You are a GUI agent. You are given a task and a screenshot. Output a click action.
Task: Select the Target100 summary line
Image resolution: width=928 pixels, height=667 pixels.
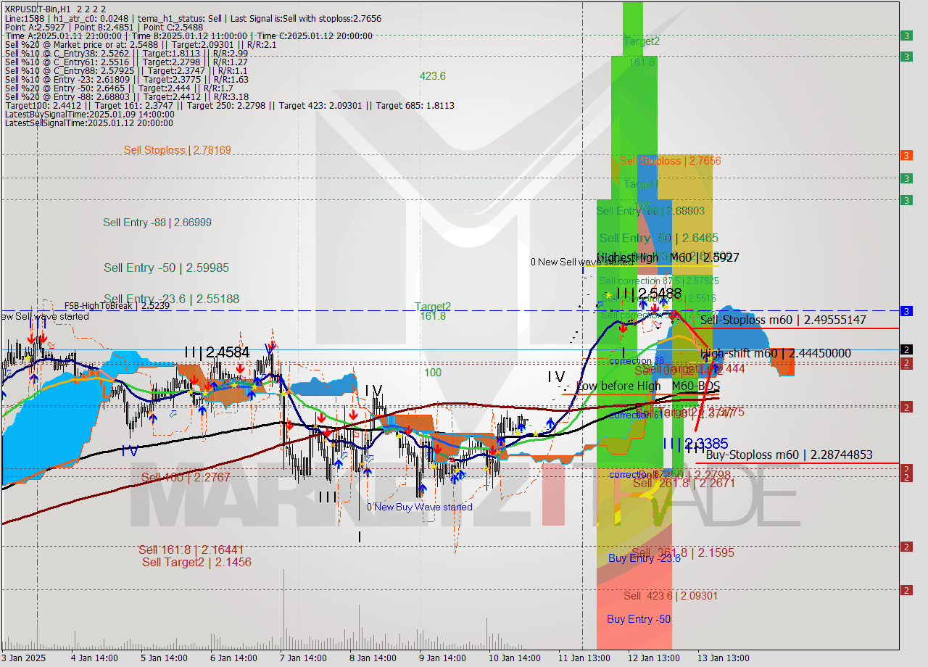[230, 106]
